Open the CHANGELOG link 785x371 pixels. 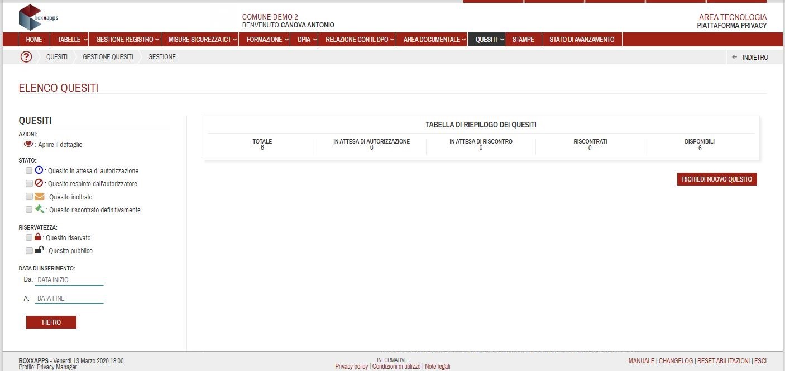(676, 361)
